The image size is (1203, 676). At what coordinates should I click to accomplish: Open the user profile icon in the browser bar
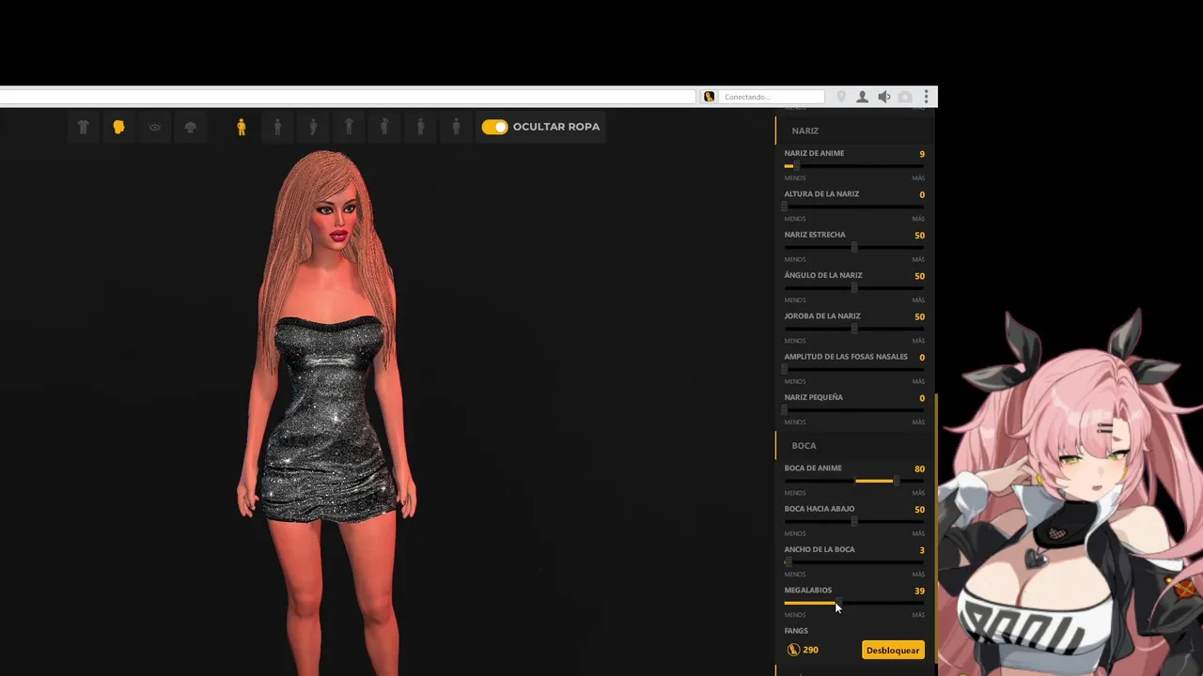862,97
